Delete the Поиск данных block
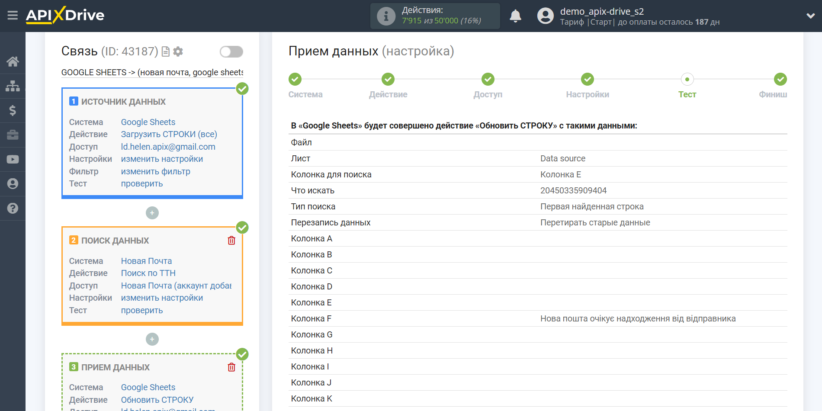The image size is (822, 411). (x=231, y=241)
